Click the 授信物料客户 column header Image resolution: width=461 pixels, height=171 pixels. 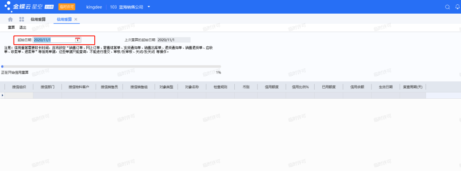79,87
